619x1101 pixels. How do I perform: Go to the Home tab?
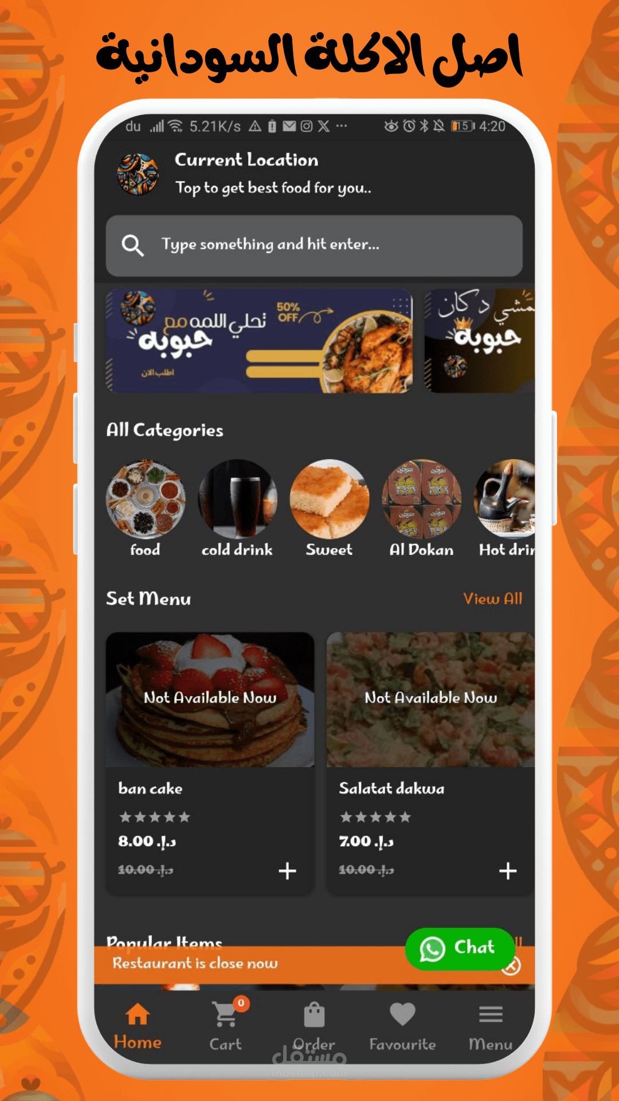tap(138, 1026)
